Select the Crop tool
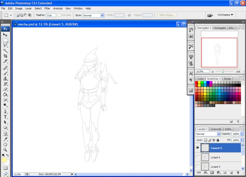Screen dimensions: 246x177 click(5, 56)
